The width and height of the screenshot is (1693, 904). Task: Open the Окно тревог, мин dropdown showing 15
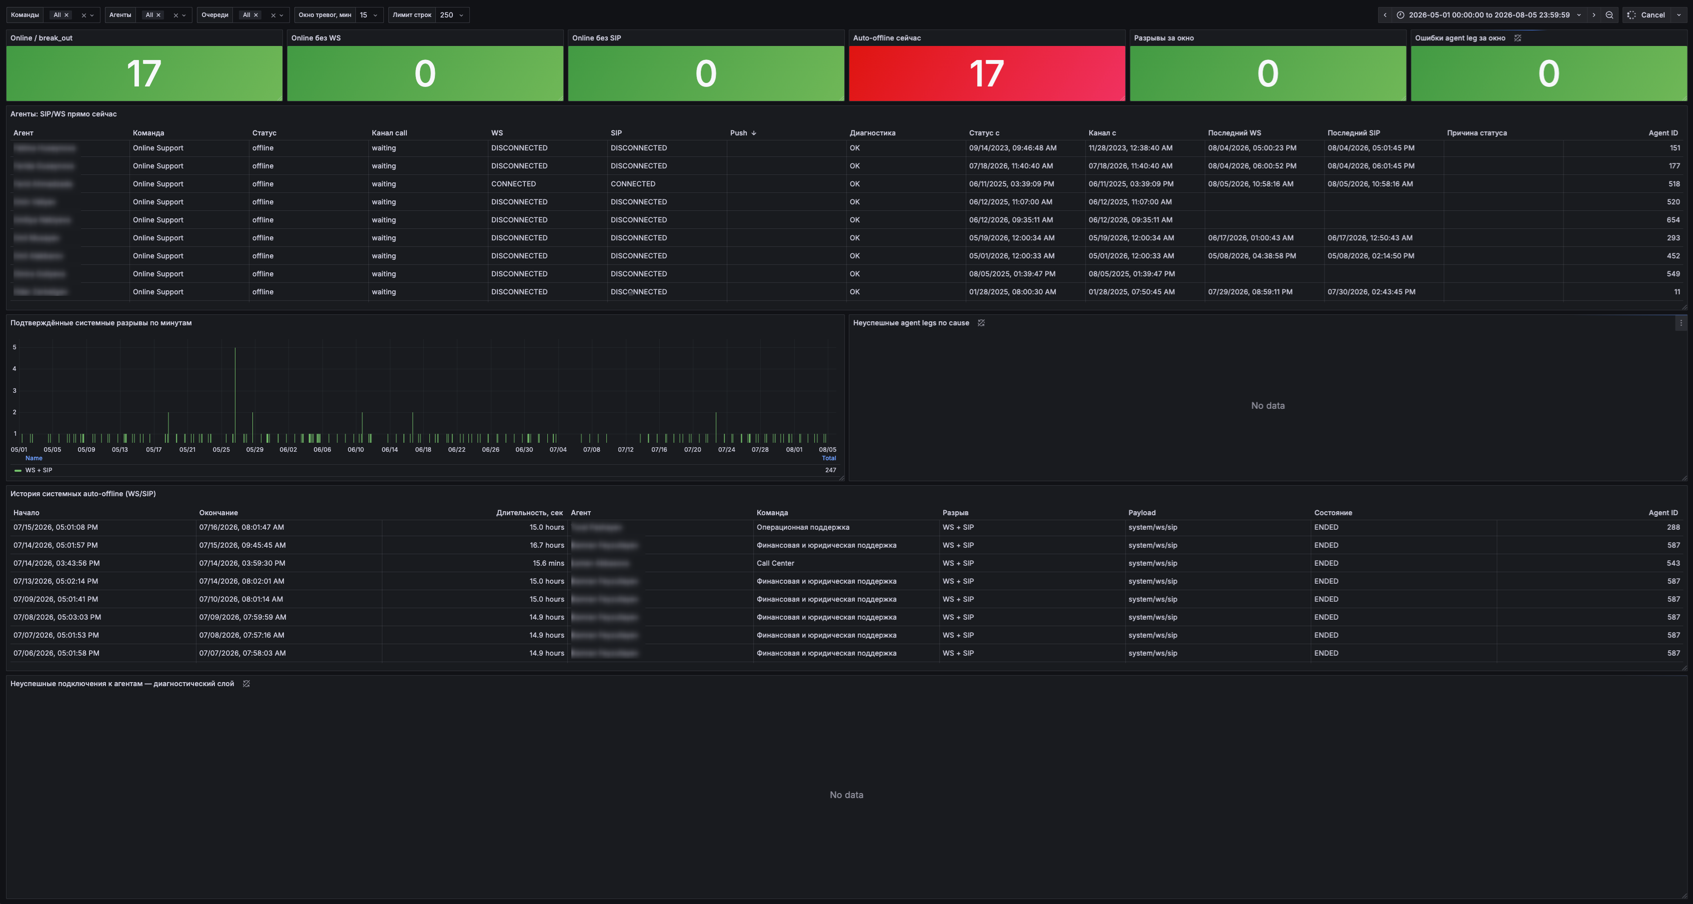click(x=369, y=15)
